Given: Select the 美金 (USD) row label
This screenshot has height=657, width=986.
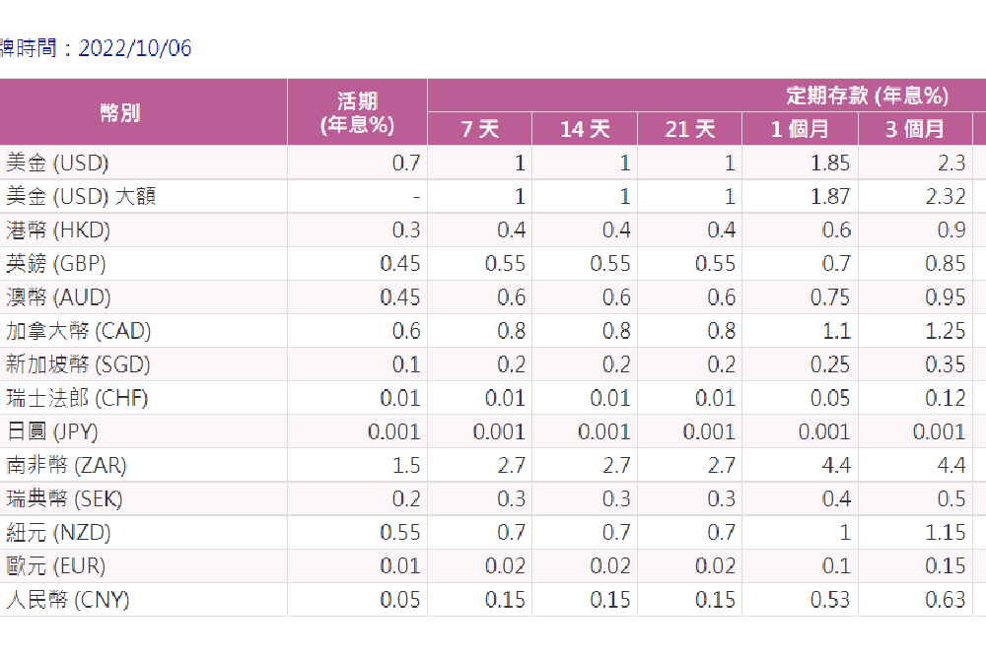Looking at the screenshot, I should tap(57, 163).
